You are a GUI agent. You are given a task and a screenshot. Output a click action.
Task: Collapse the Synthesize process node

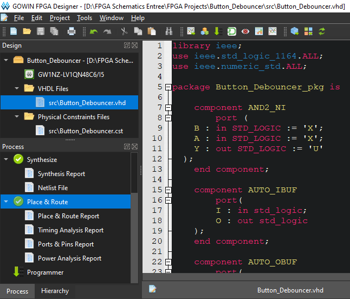(x=6, y=159)
